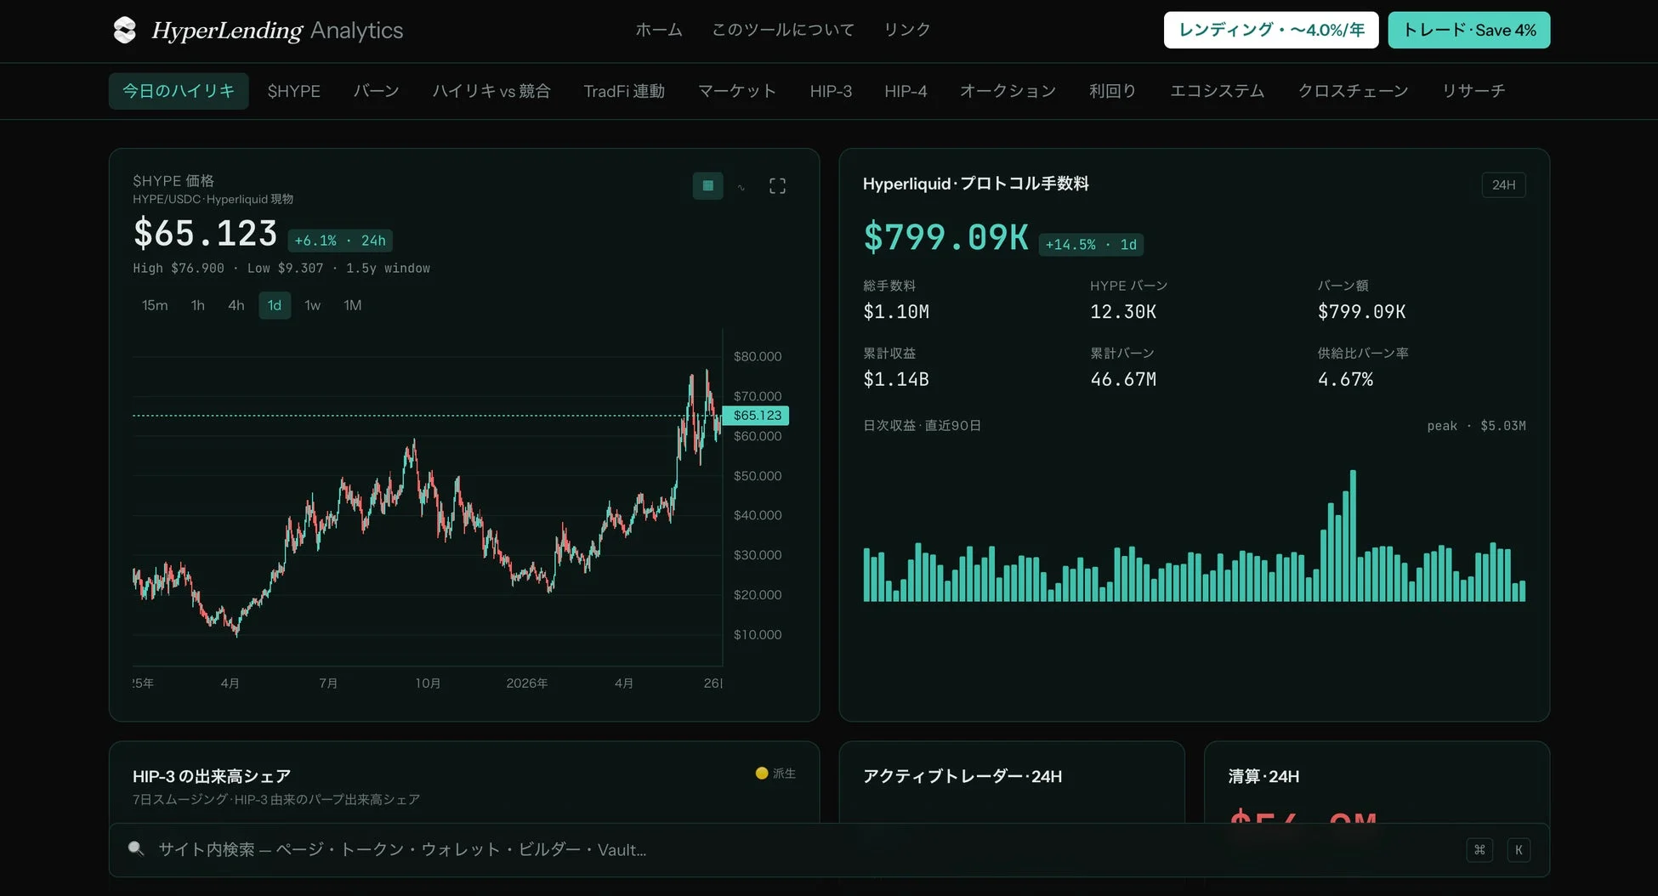Click the 総手数料 value $1.10M
This screenshot has width=1658, height=896.
[x=896, y=312]
